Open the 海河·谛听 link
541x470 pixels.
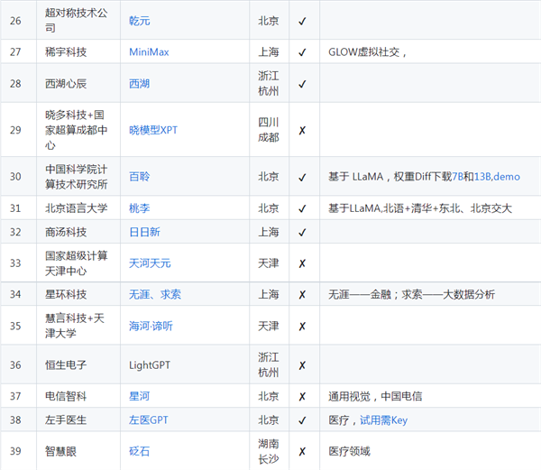pyautogui.click(x=151, y=326)
